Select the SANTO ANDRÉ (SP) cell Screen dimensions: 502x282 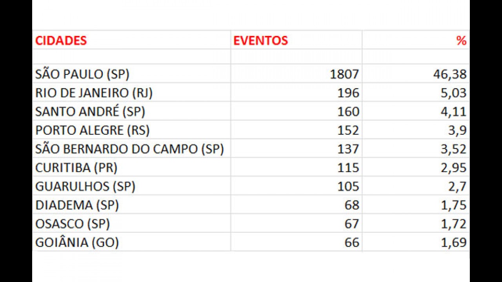click(131, 111)
